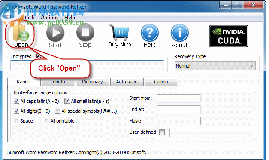
Task: Click the NVIDIA CUDA logo
Action: [x=229, y=36]
